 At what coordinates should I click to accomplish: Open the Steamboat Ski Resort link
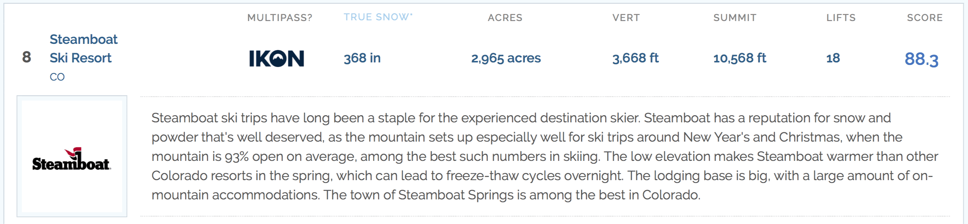[x=84, y=49]
